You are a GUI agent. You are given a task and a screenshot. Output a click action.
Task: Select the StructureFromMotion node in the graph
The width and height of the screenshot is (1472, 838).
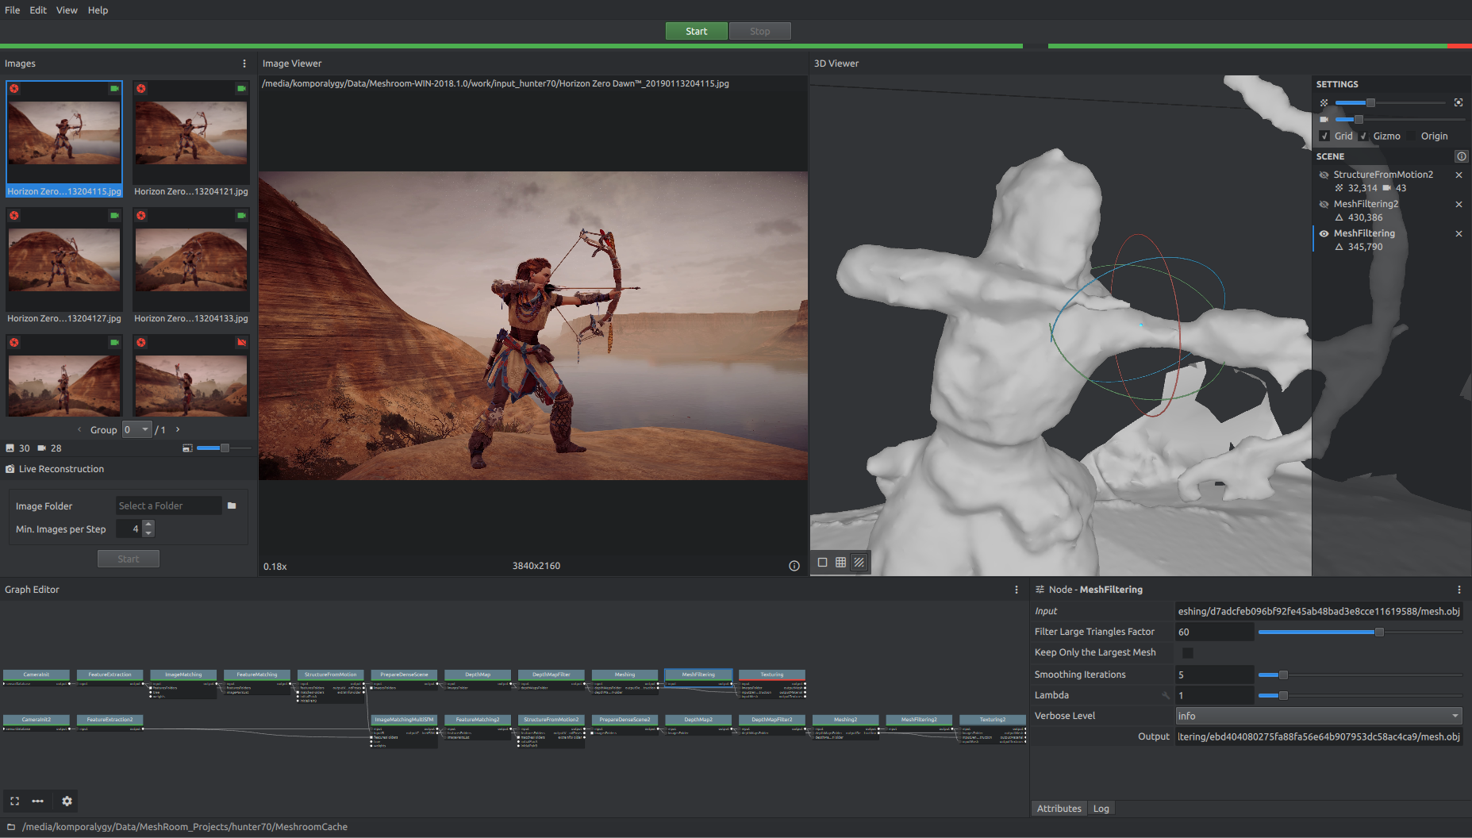pos(330,675)
